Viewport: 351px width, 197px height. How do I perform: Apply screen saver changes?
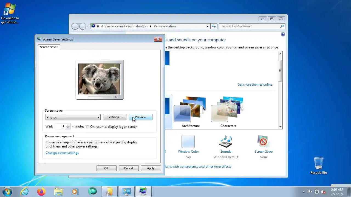point(151,168)
